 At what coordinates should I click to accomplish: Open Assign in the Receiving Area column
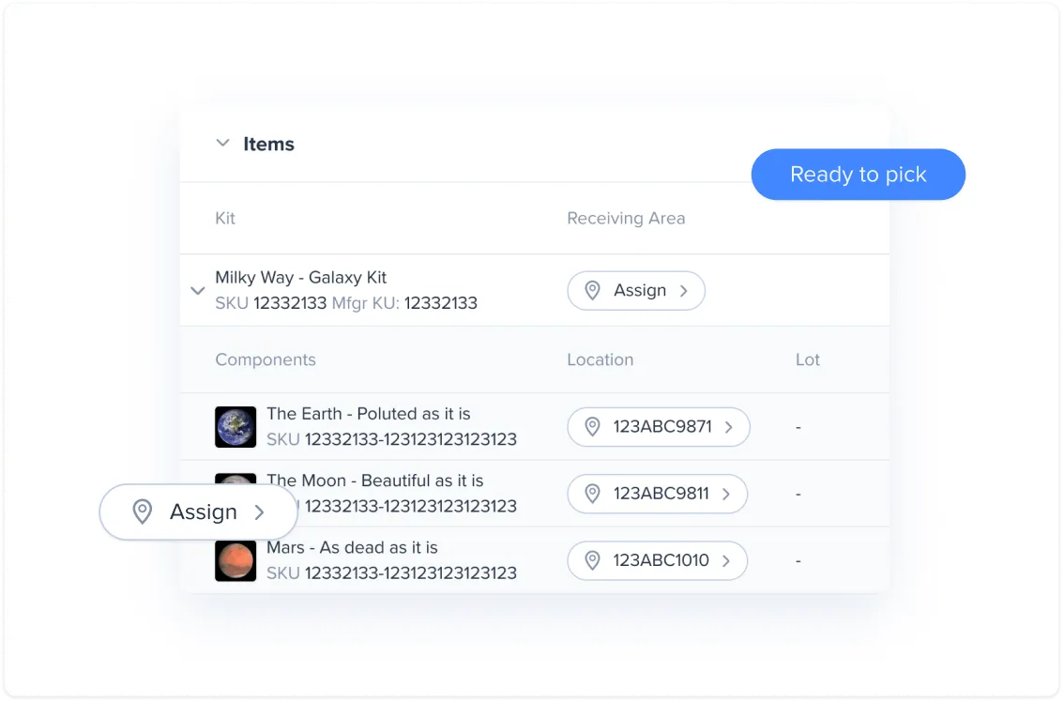point(636,291)
